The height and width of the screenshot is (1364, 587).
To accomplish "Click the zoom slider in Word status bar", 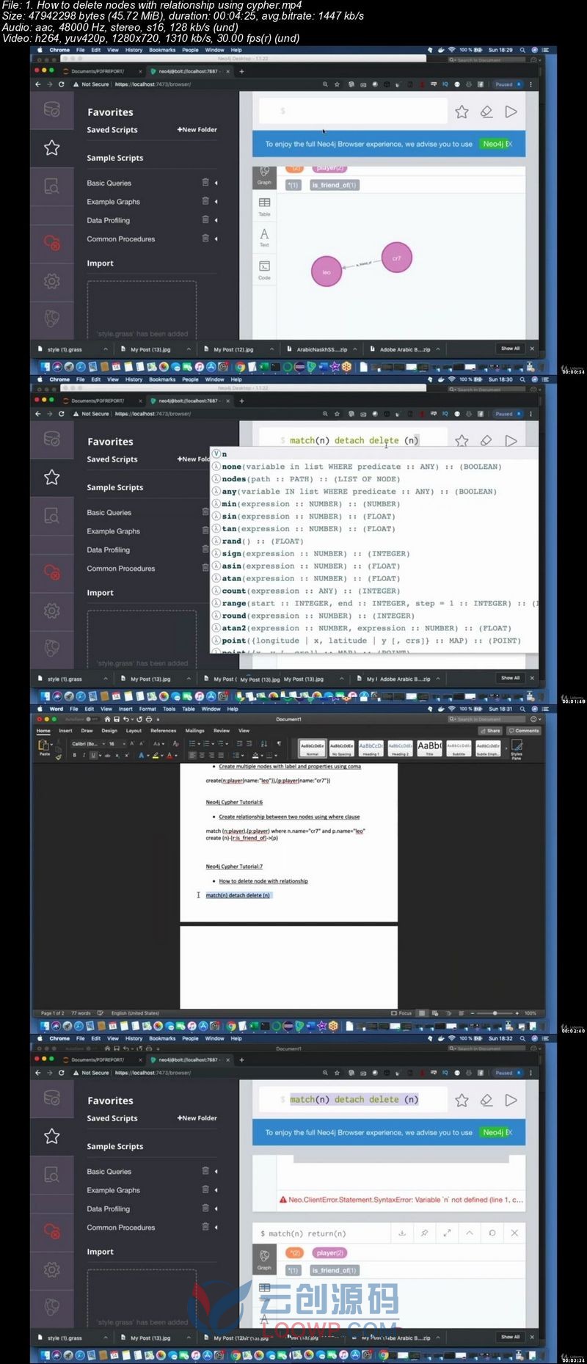I will pyautogui.click(x=495, y=1013).
